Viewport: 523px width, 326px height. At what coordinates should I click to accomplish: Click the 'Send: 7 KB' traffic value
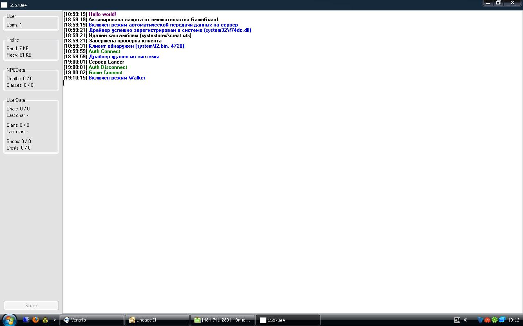click(x=18, y=48)
